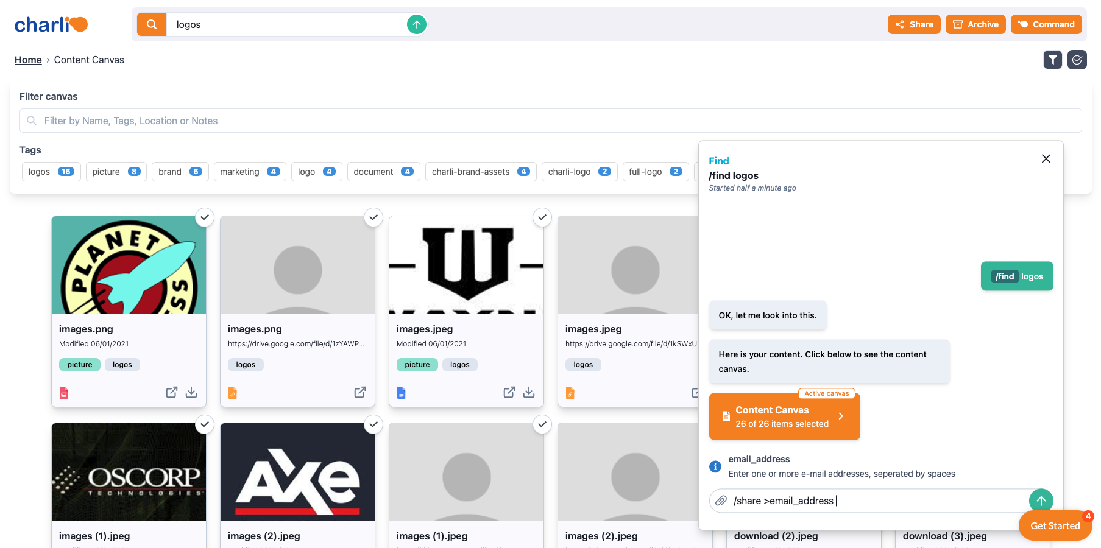The width and height of the screenshot is (1101, 548).
Task: Click the /find logos message bubble
Action: point(1017,276)
